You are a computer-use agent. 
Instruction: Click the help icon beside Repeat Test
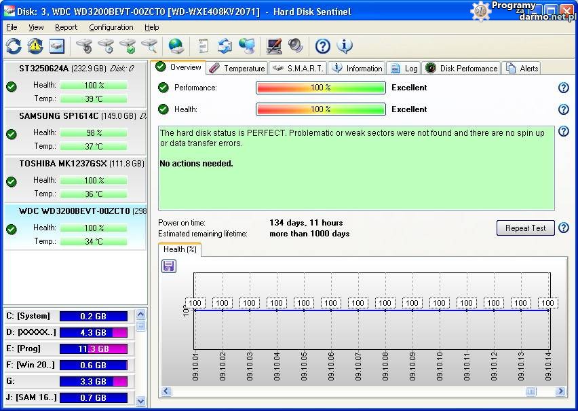563,228
